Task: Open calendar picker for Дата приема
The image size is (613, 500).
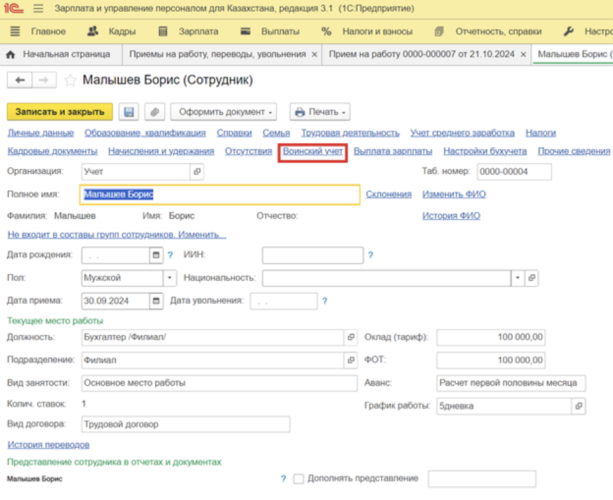Action: coord(156,301)
